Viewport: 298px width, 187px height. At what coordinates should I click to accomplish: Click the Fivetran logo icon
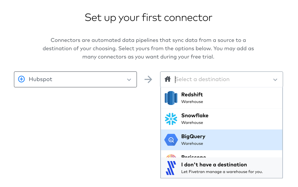point(171,168)
